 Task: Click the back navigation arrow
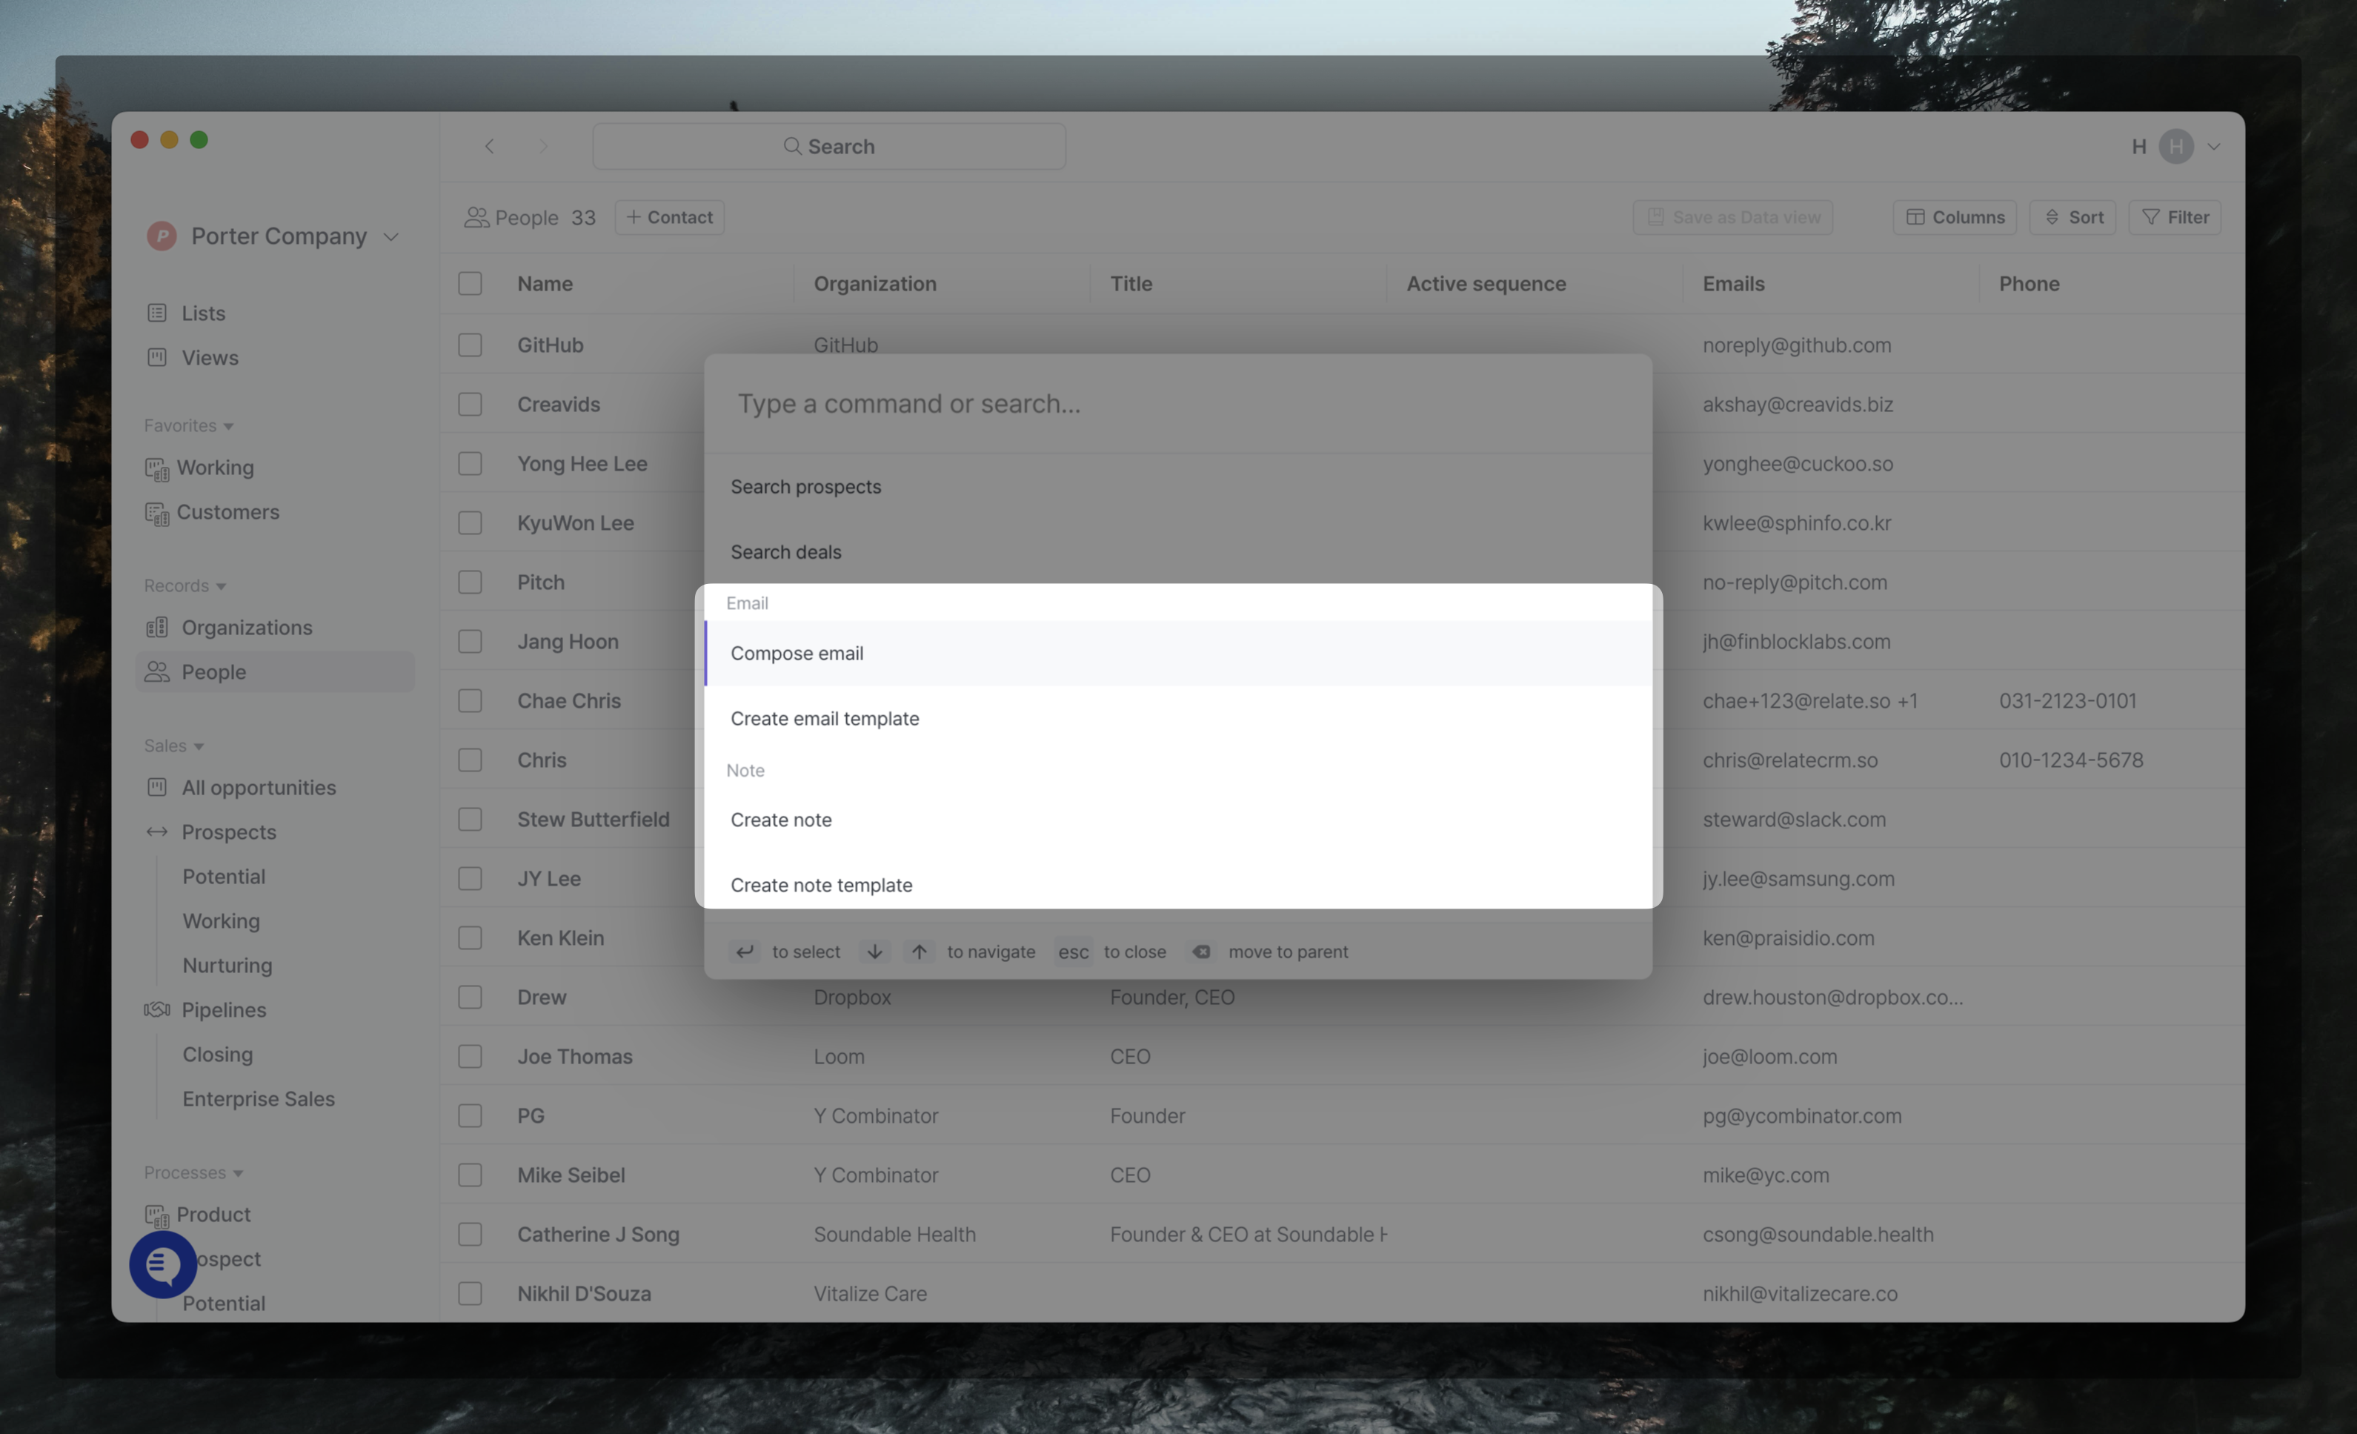tap(489, 147)
